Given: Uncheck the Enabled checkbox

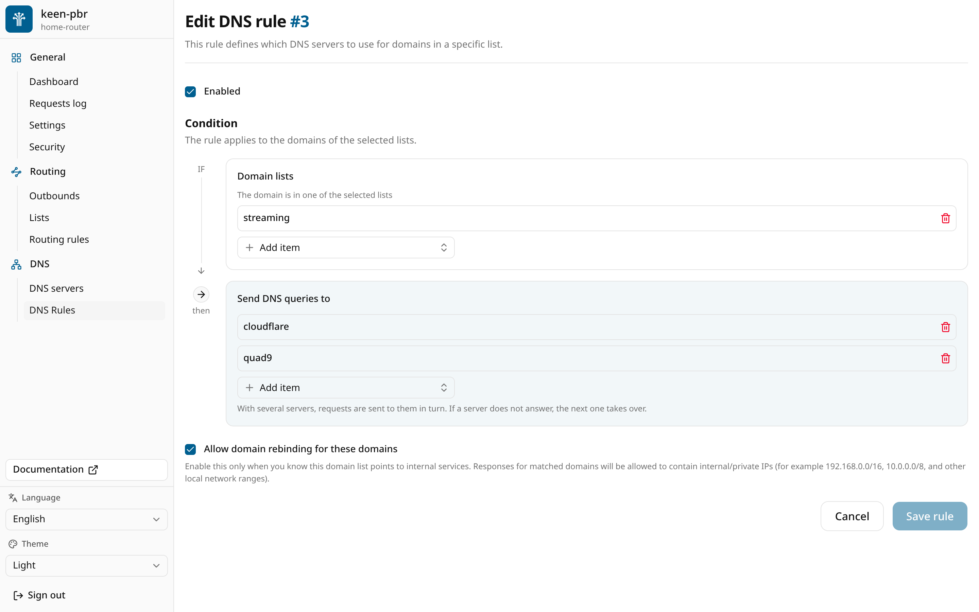Looking at the screenshot, I should tap(191, 91).
